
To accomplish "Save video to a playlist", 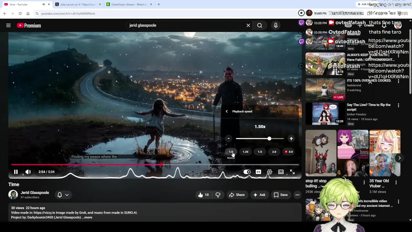I will tap(281, 195).
